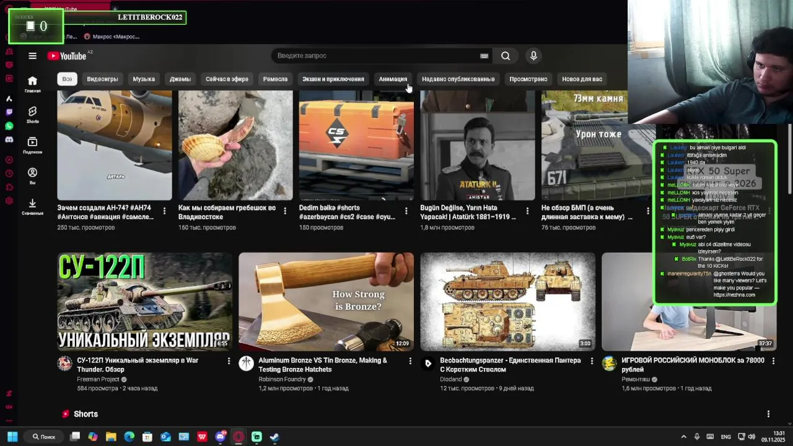
Task: Select the Анимация filter chip
Action: click(x=393, y=79)
